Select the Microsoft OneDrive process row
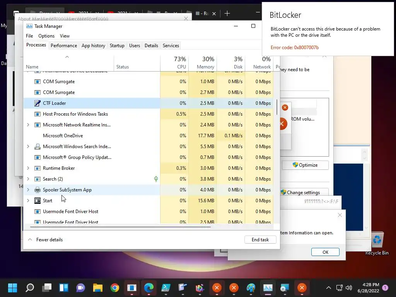This screenshot has height=297, width=396. [x=148, y=136]
